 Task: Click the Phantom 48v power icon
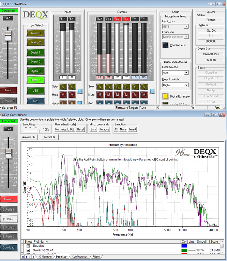coord(166,45)
